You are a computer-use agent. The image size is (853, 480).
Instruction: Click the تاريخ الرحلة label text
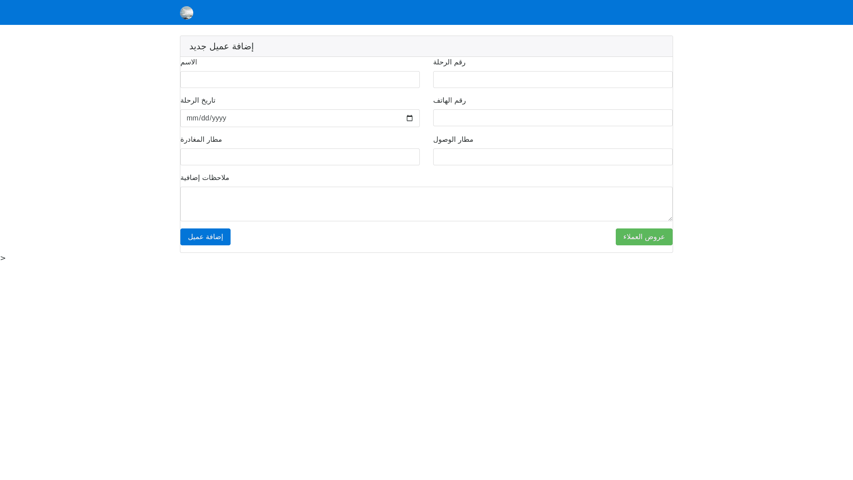tap(198, 100)
